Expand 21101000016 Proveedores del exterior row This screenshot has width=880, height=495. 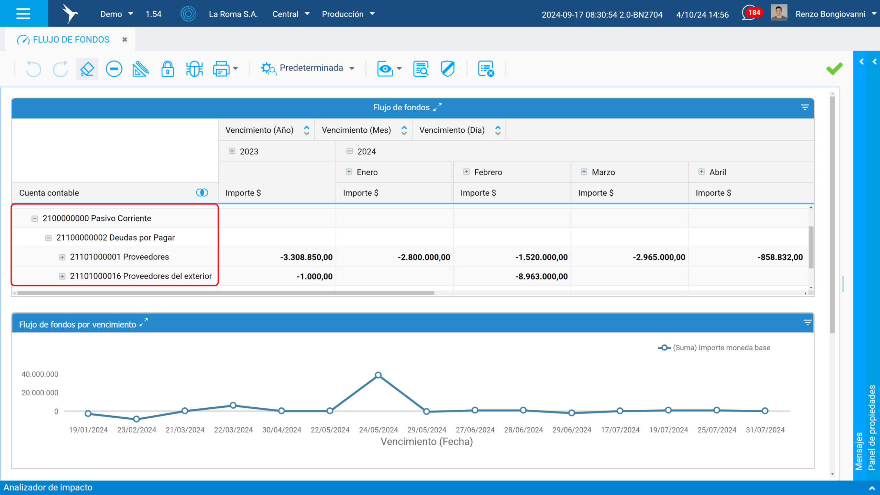coord(62,276)
